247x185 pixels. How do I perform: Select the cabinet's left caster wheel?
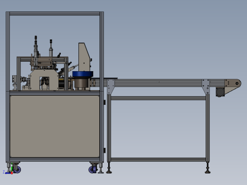[x=17, y=169]
